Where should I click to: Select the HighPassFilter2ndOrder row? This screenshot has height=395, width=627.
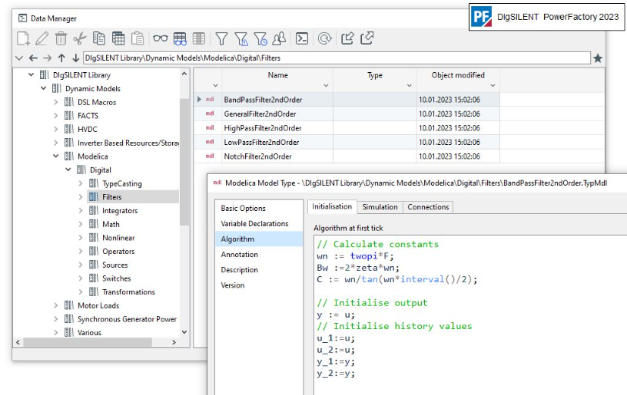[347, 128]
